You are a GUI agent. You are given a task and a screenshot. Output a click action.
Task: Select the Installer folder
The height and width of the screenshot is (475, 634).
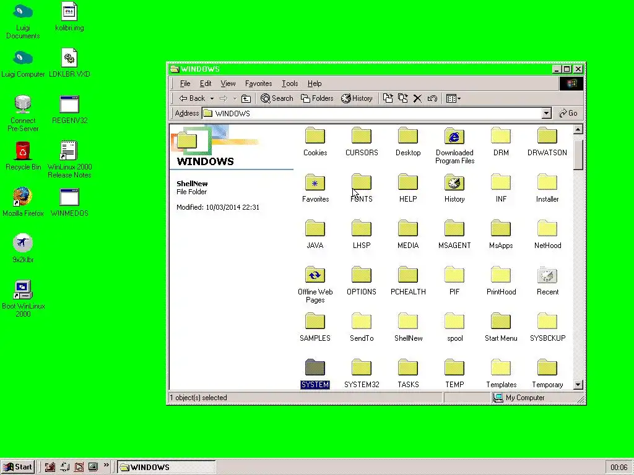coord(547,188)
